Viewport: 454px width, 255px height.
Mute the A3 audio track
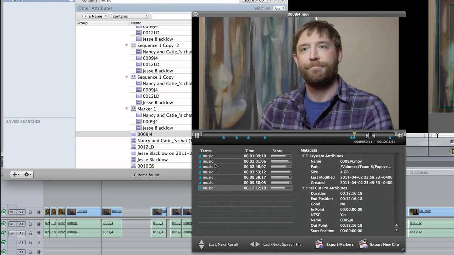[x=4, y=243]
